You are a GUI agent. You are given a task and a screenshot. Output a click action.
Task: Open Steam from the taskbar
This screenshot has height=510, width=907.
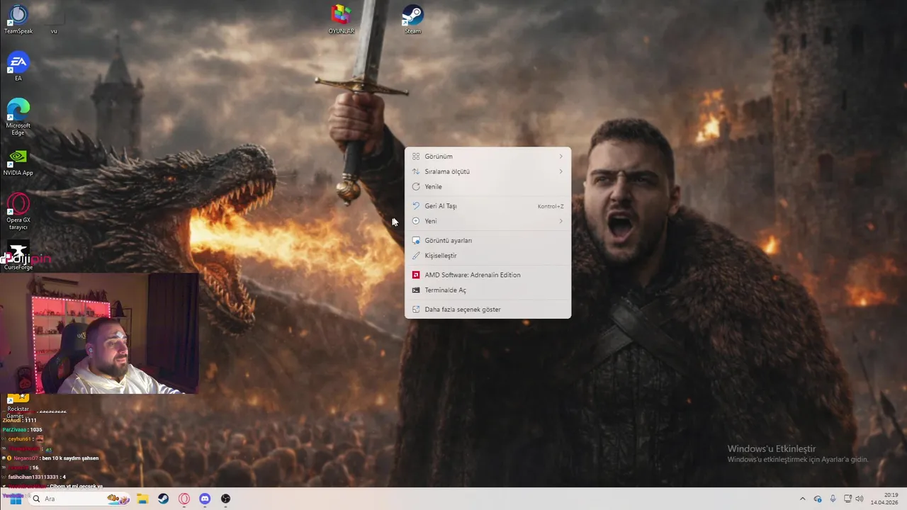tap(163, 499)
